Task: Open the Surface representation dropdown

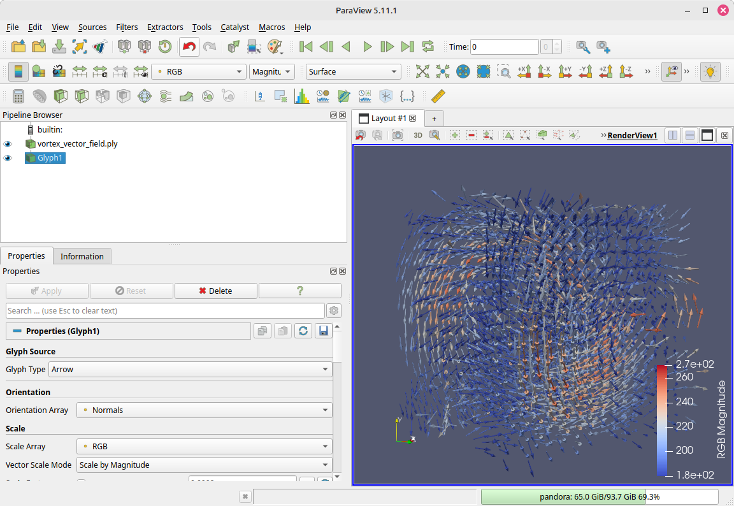Action: [353, 72]
